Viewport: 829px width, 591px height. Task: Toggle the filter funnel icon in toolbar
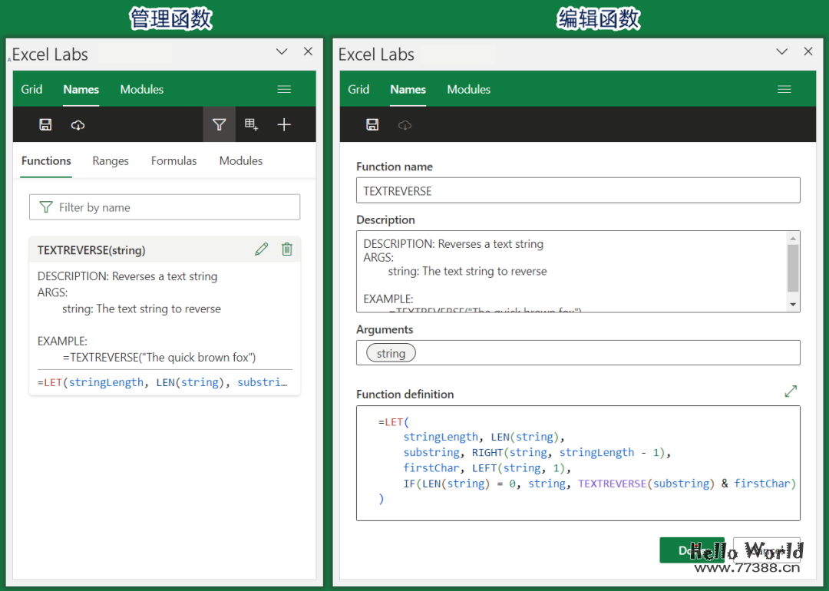tap(219, 124)
